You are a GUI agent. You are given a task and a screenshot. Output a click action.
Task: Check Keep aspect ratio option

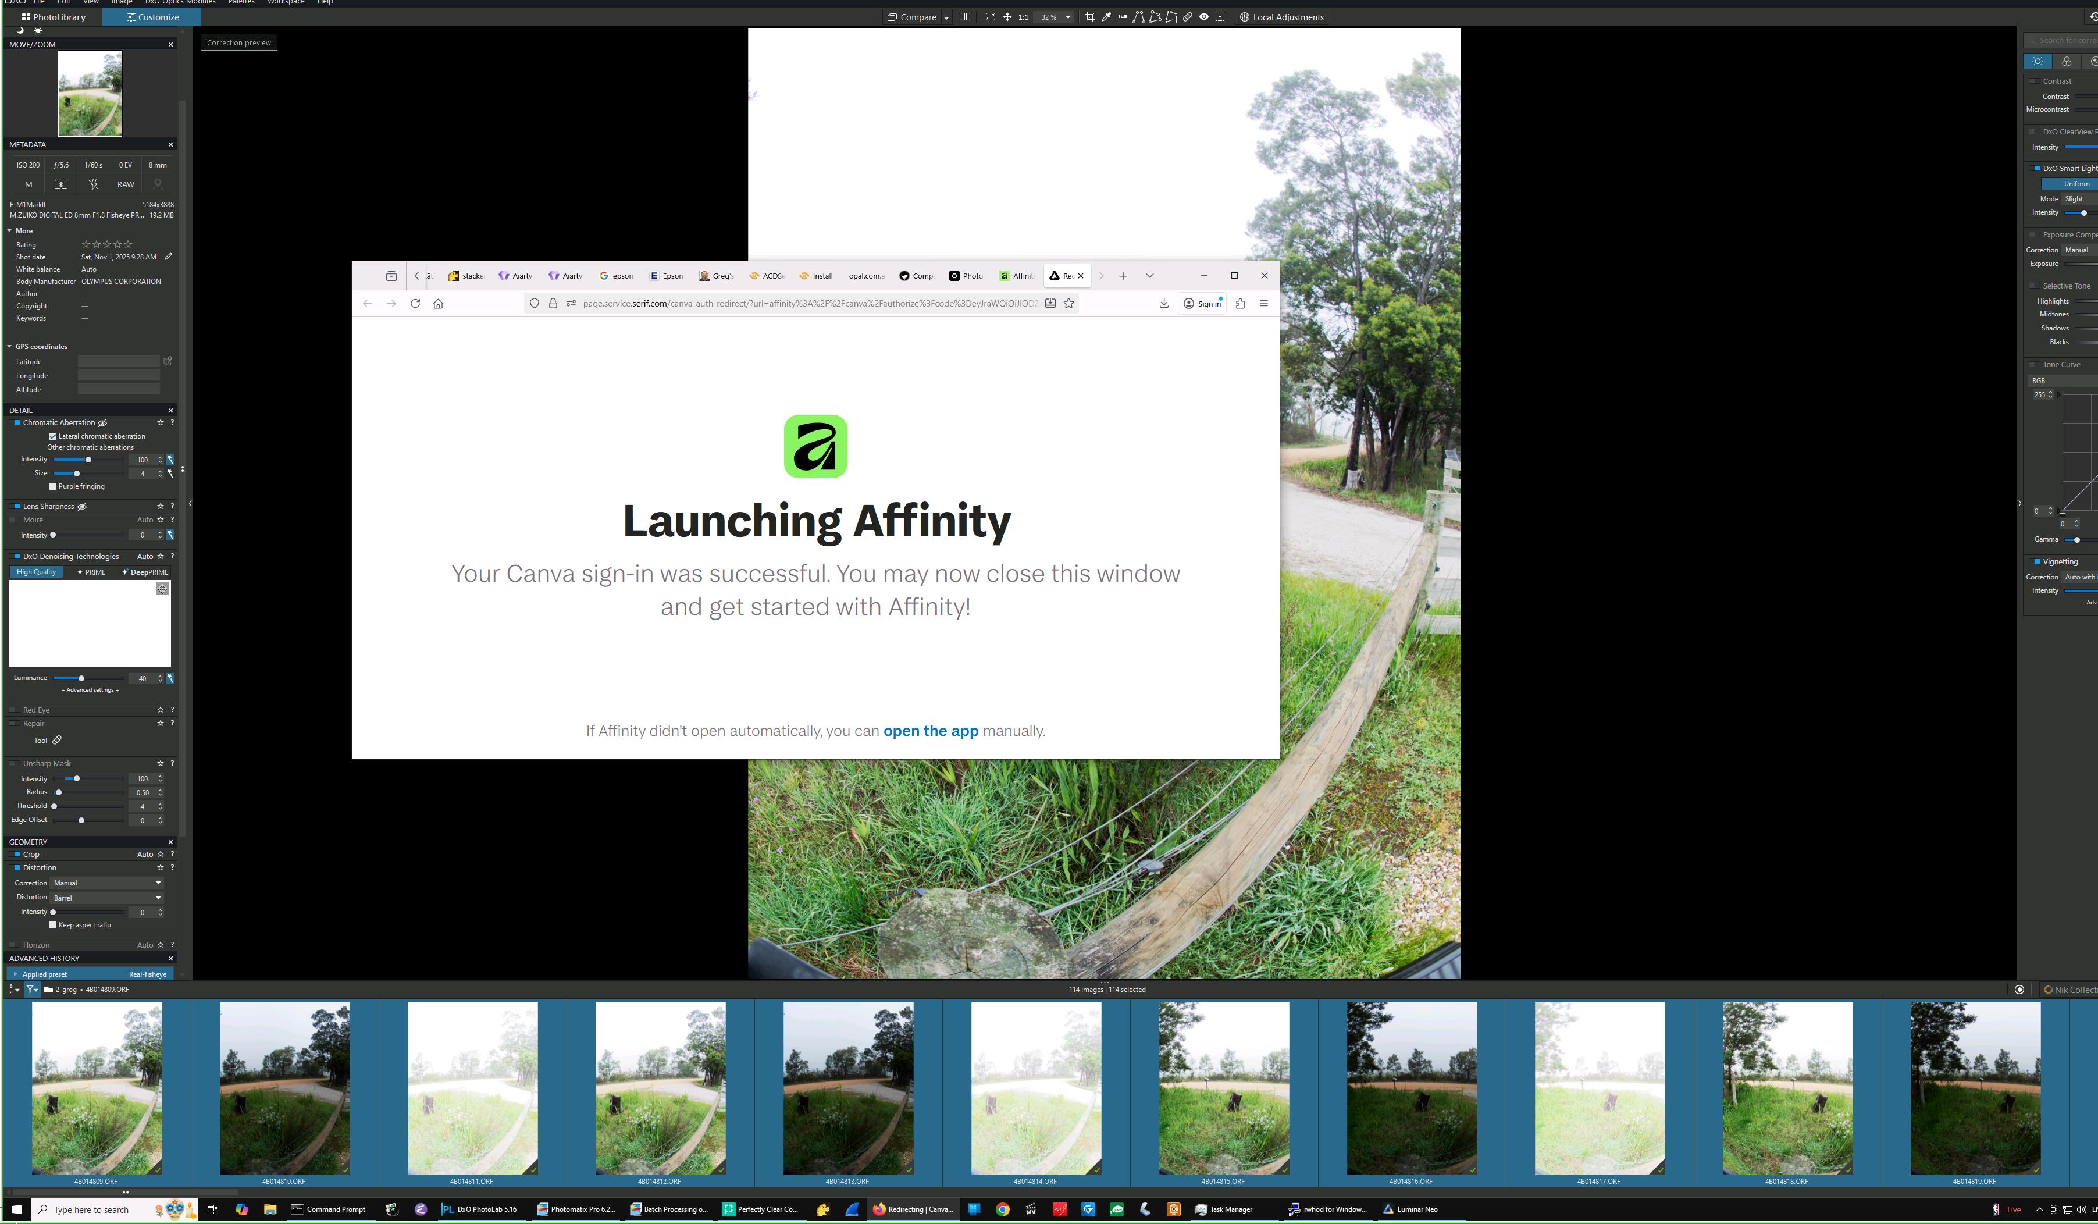point(54,925)
